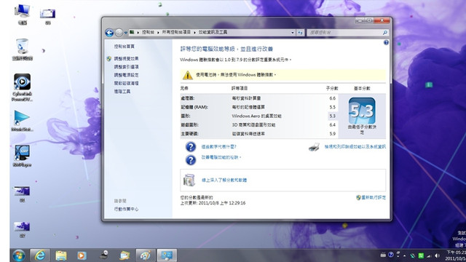Click shield icon beside 調整視覺效果
Image resolution: width=466 pixels, height=262 pixels.
109,58
